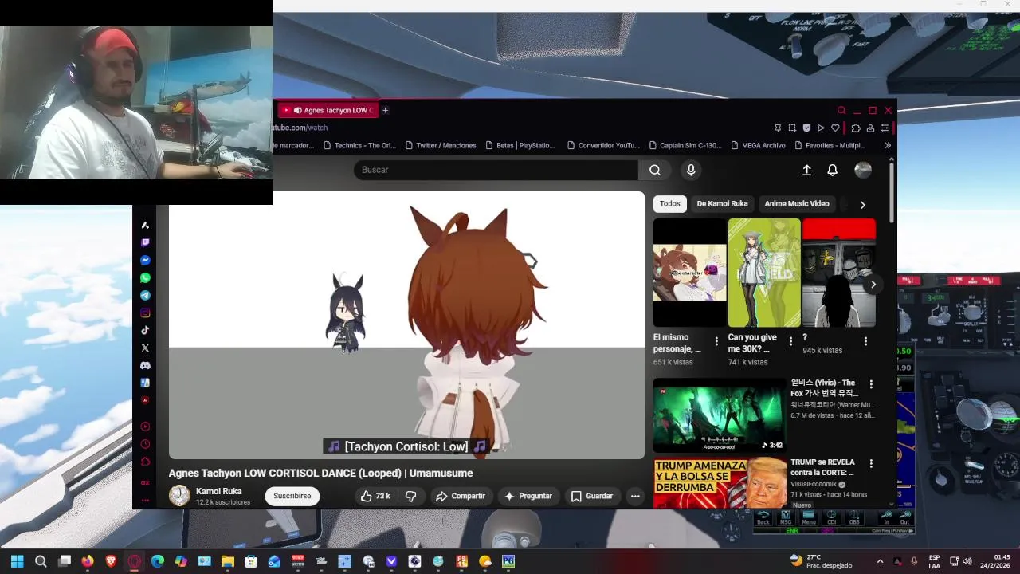Select the Todos filter chip
The width and height of the screenshot is (1020, 574).
pos(670,203)
